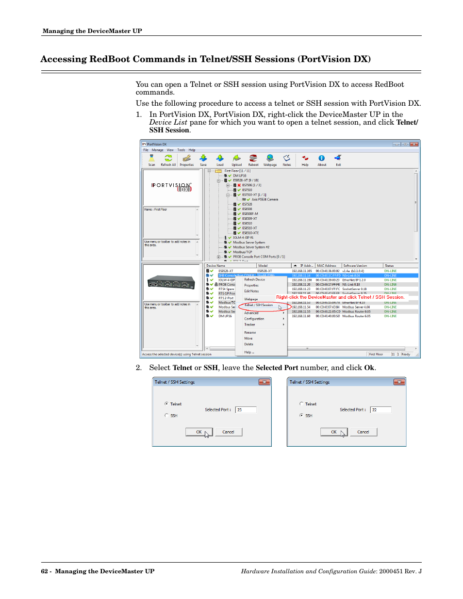Click the DeviceMaster device image thumbnail
Image resolution: width=463 pixels, height=599 pixels.
click(171, 281)
